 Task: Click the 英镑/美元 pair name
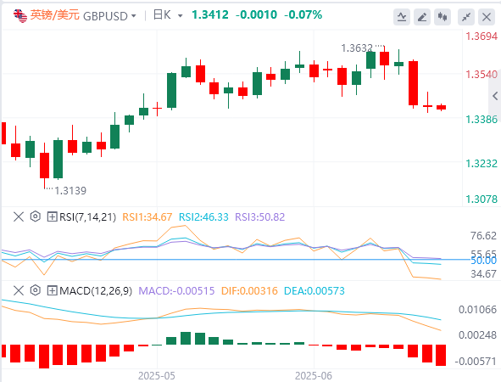pyautogui.click(x=54, y=15)
